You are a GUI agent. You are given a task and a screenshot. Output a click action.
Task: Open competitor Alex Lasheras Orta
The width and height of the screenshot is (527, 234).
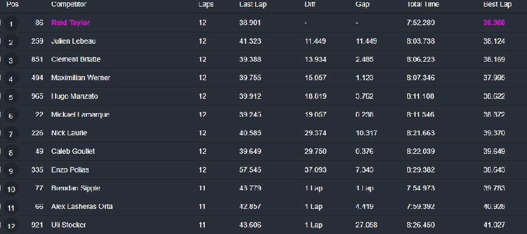(81, 206)
